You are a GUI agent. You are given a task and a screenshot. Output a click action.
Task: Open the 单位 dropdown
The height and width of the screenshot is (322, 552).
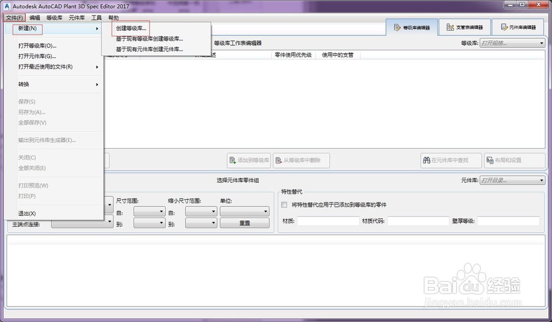tap(245, 211)
